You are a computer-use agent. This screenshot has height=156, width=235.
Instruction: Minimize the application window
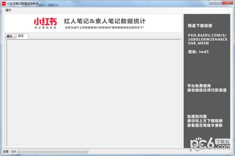(x=212, y=3)
